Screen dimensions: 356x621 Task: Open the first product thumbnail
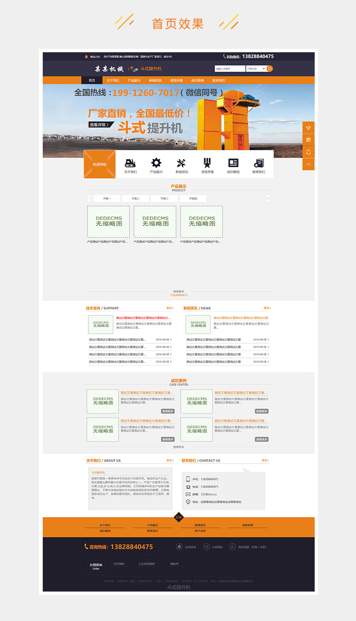click(108, 222)
